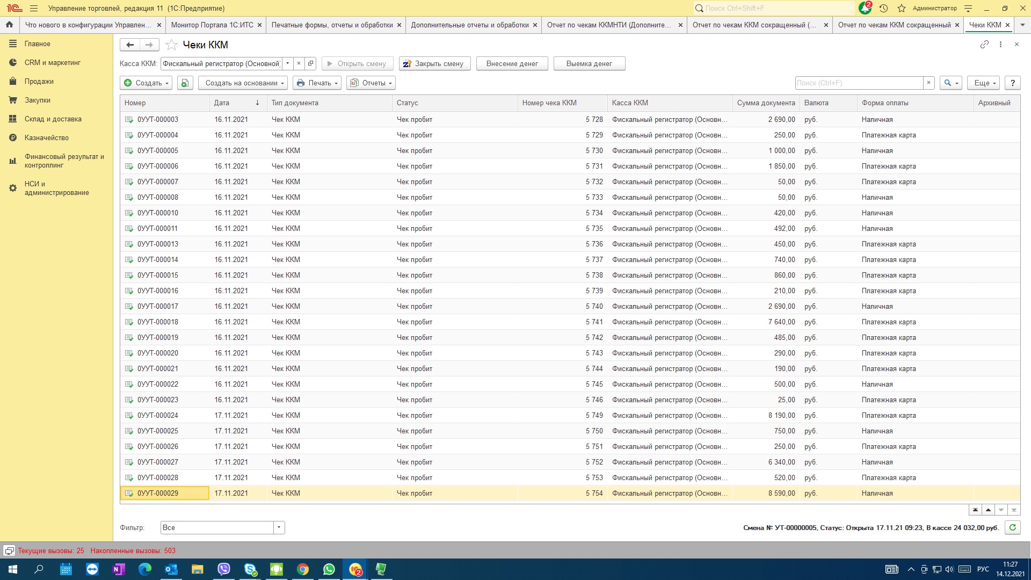Open the НСИ и администрирование section

pos(56,189)
